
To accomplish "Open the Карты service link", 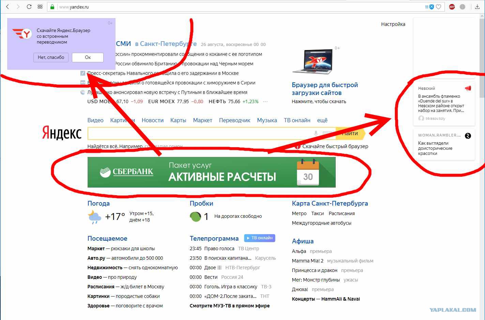I will [x=178, y=120].
